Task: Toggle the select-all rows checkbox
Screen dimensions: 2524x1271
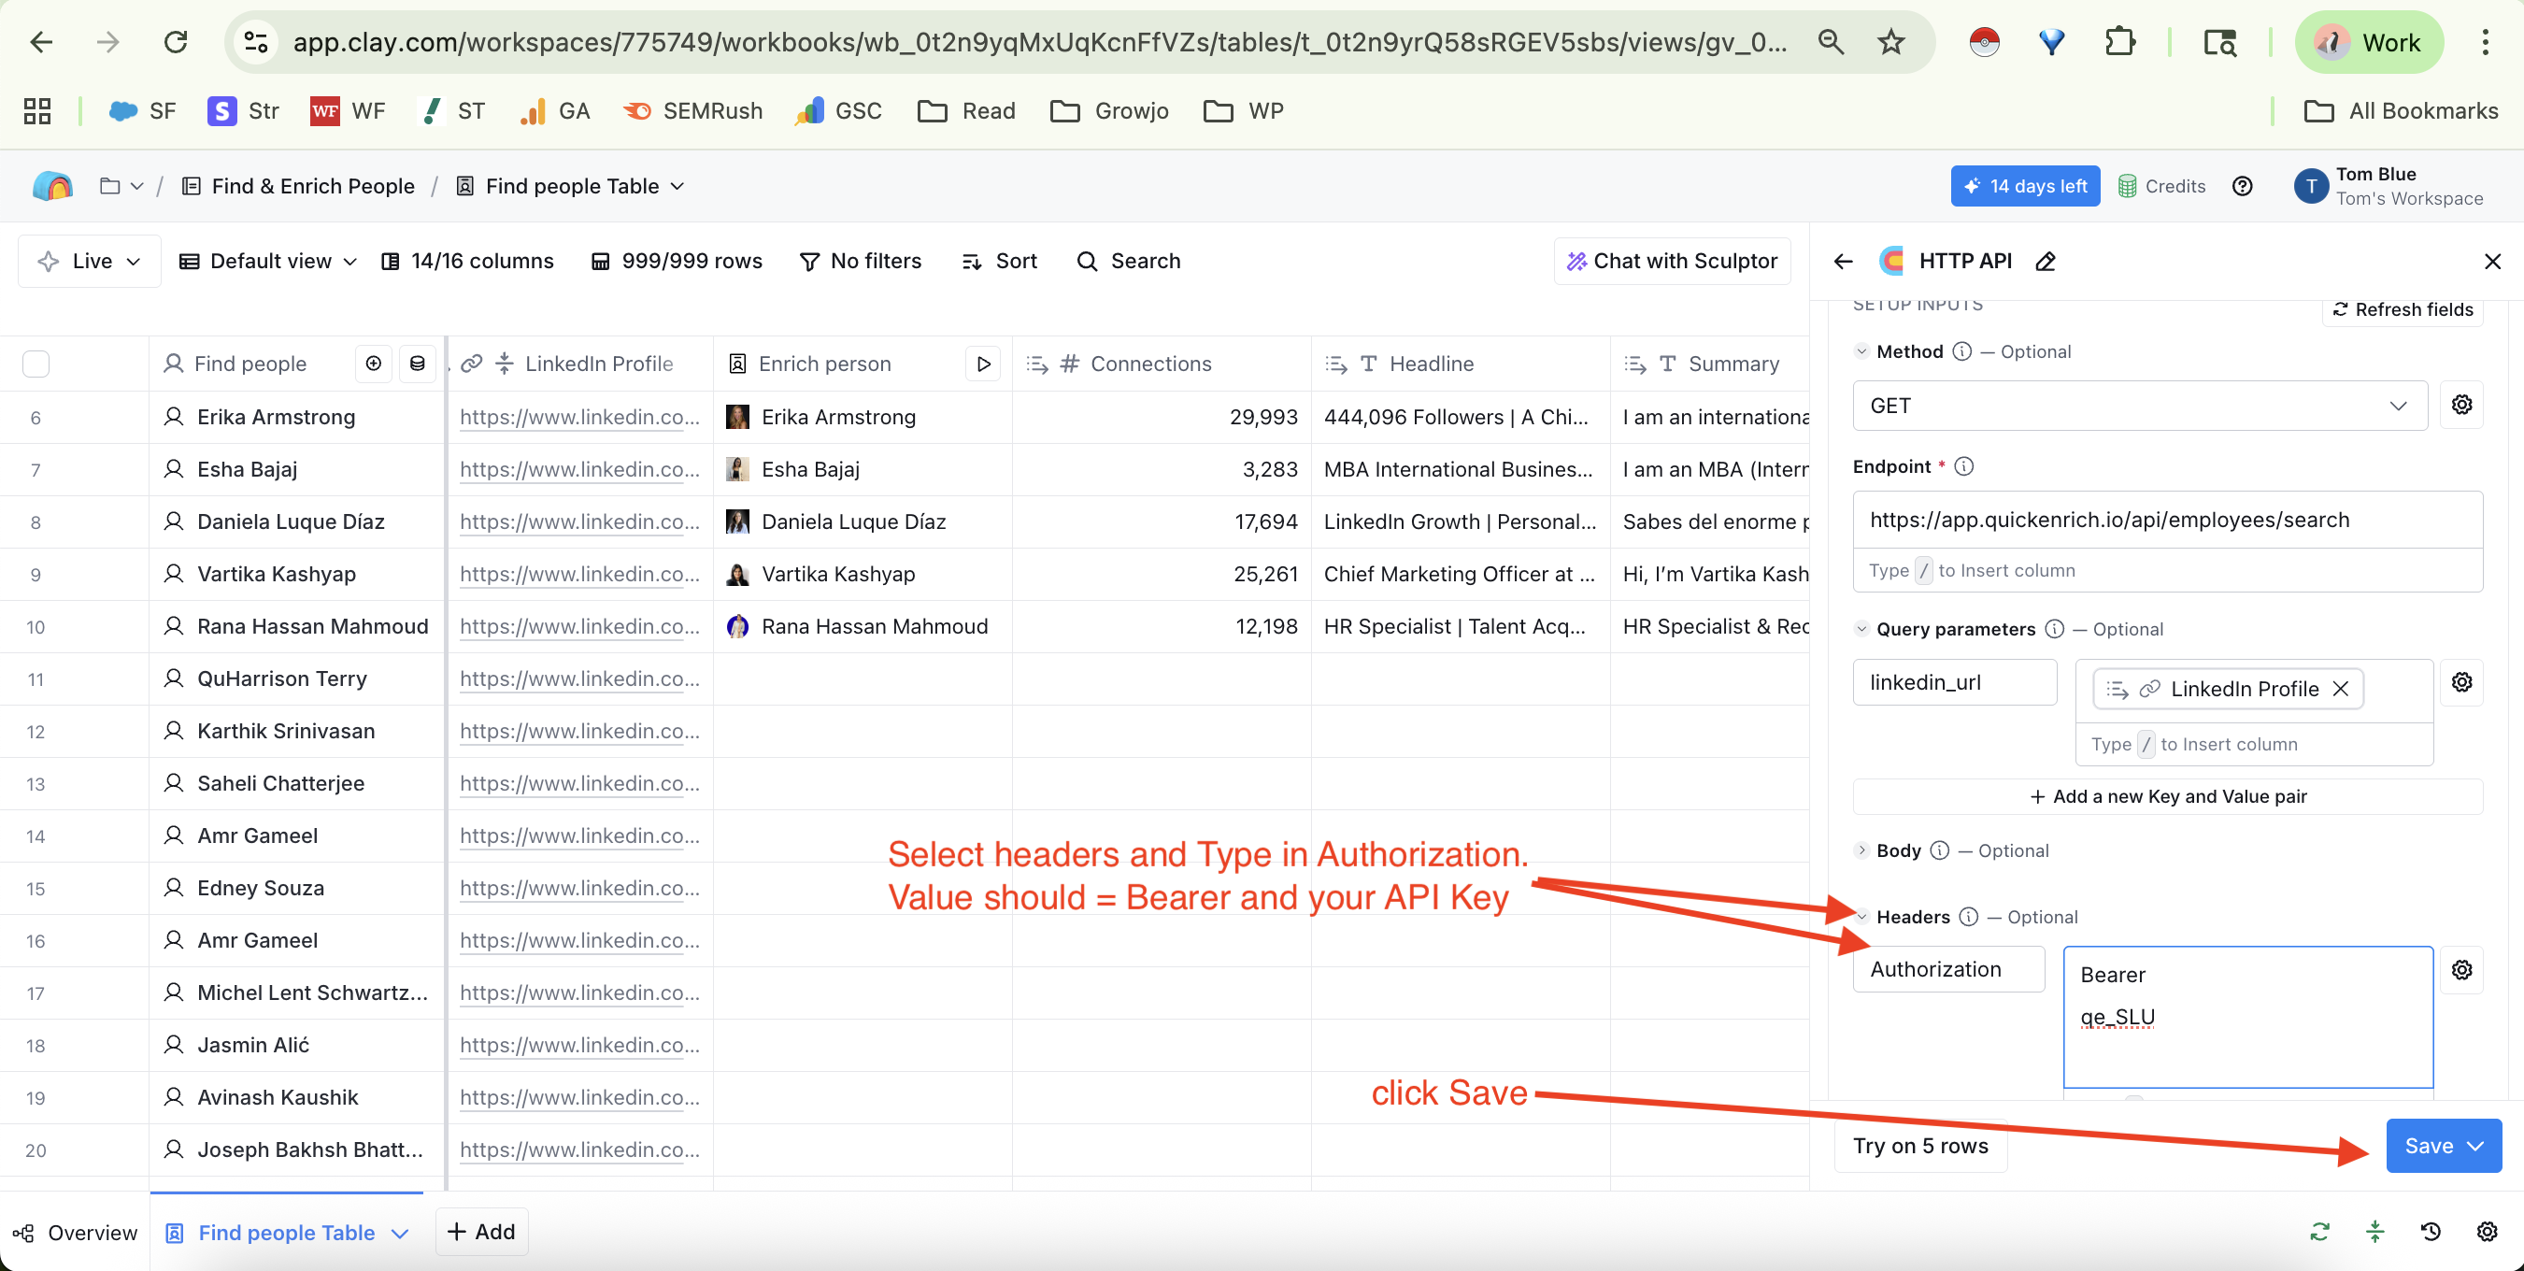Action: 36,364
